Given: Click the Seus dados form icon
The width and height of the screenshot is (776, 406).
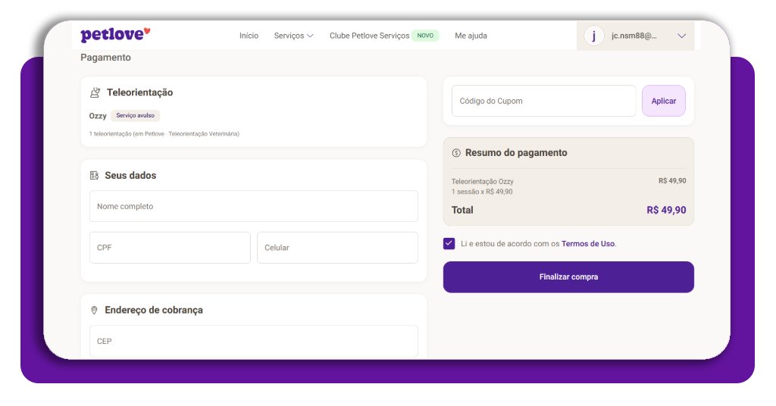Looking at the screenshot, I should pyautogui.click(x=94, y=176).
